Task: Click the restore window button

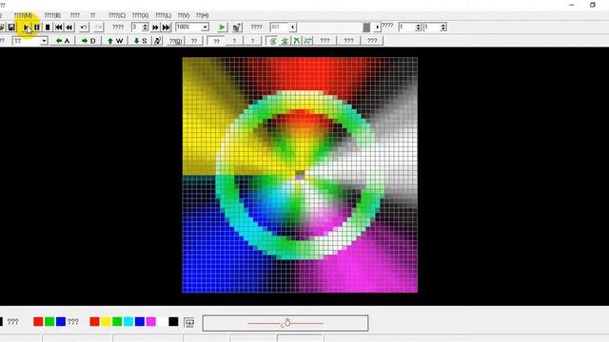Action: click(x=593, y=5)
